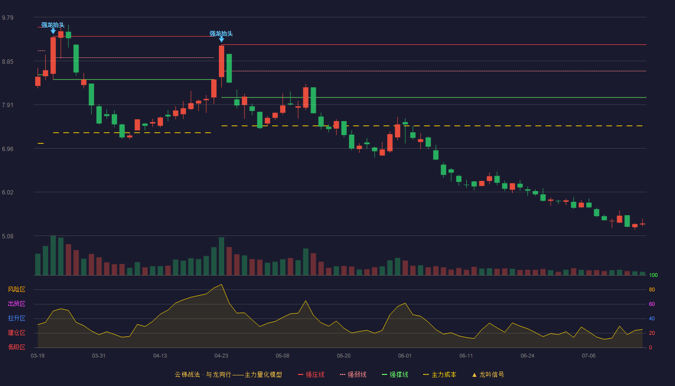This screenshot has height=386, width=675.
Task: Click the 5.08 price axis label
Action: 8,236
